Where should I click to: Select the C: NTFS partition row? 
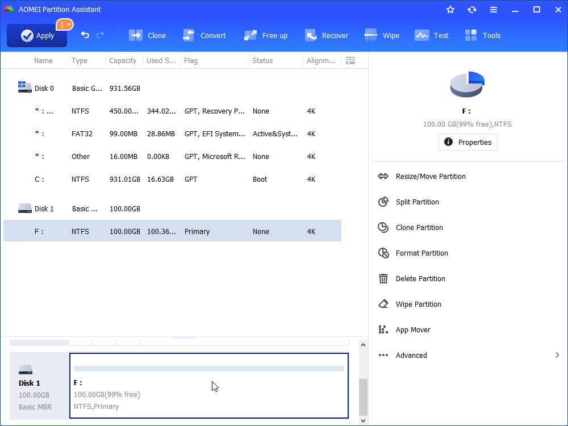(170, 179)
